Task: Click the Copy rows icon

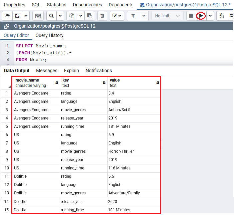Action: (x=72, y=16)
